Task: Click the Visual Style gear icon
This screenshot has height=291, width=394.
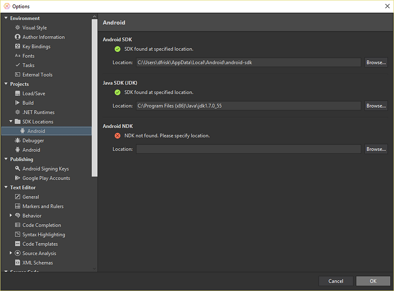Action: (x=18, y=28)
